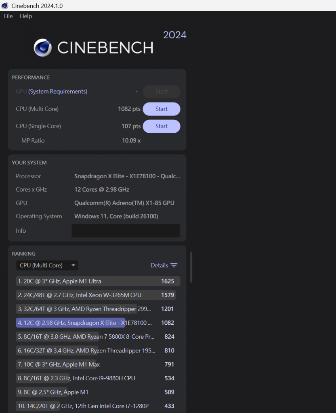The image size is (336, 413).
Task: Open the File menu
Action: [x=8, y=16]
